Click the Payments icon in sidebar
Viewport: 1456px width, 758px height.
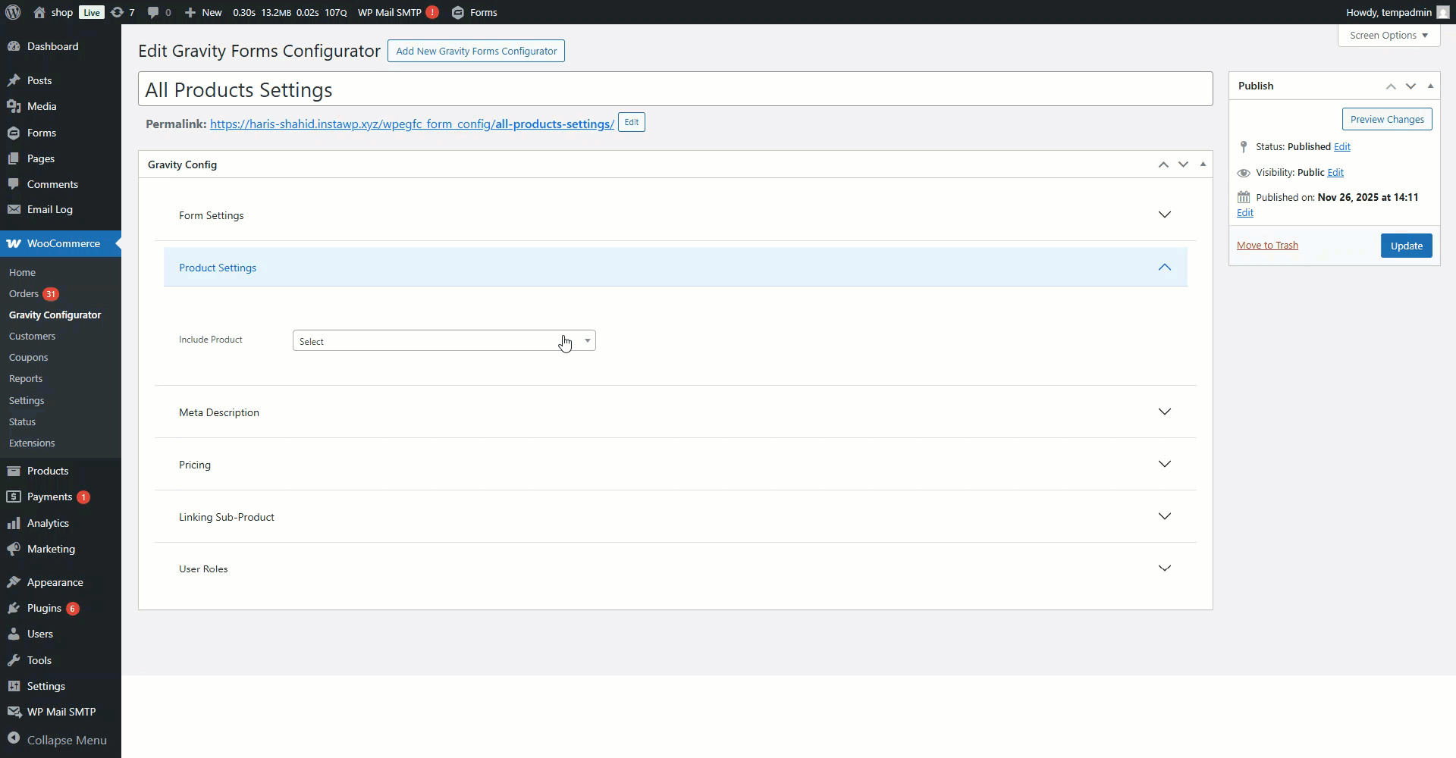coord(14,496)
